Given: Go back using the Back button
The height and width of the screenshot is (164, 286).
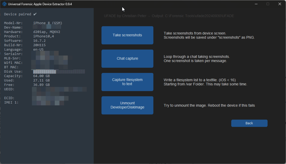Looking at the screenshot, I should point(249,123).
